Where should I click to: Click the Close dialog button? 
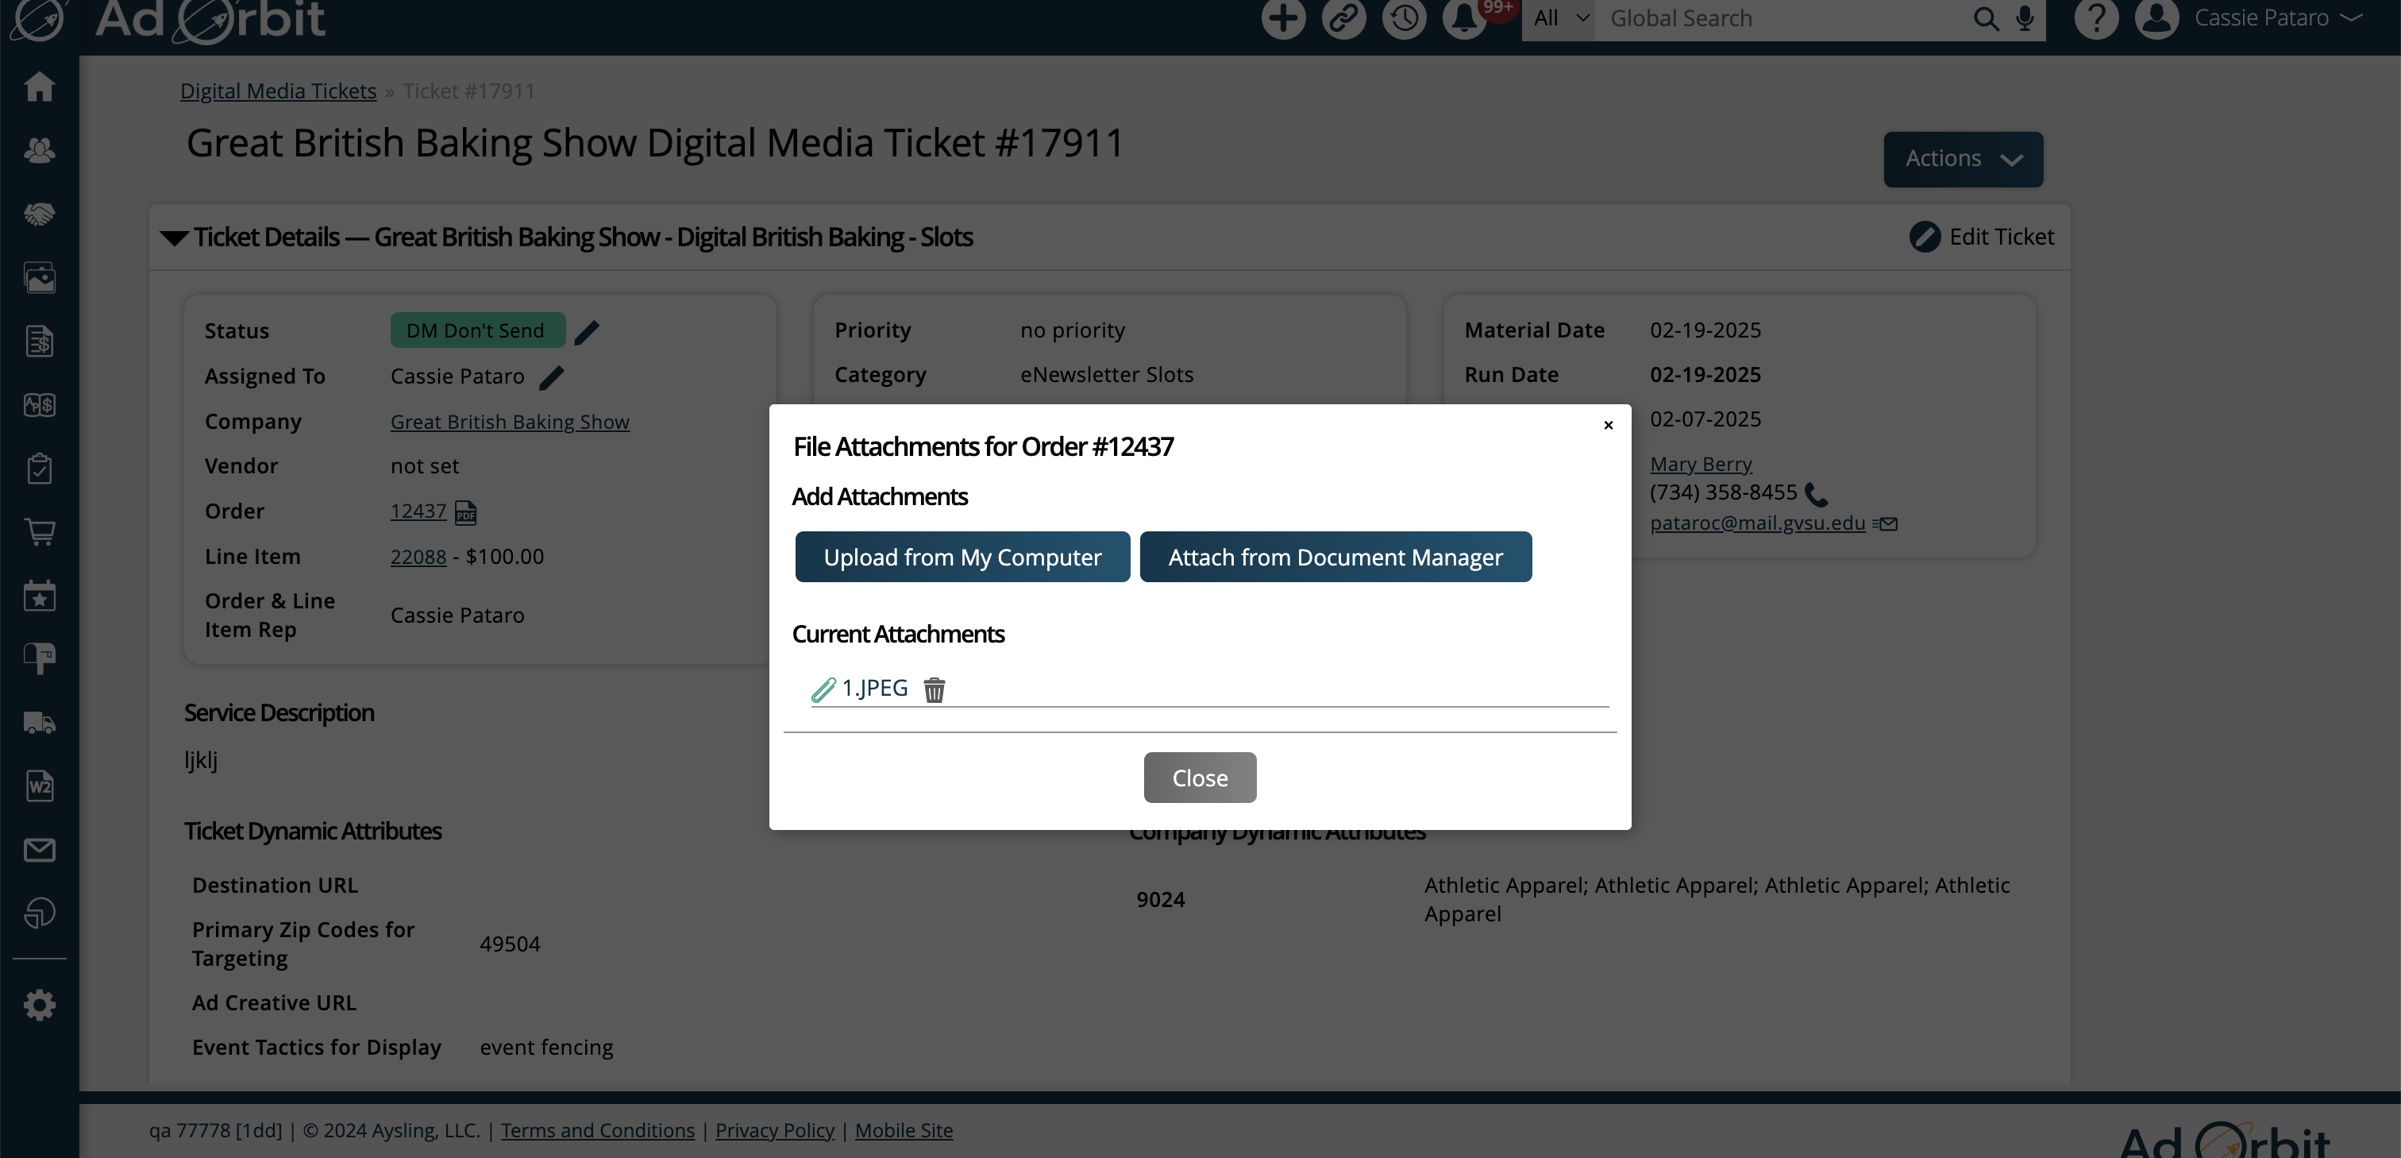pos(1200,777)
